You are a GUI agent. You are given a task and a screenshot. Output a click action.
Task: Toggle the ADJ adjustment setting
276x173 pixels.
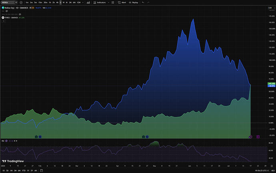pos(273,171)
